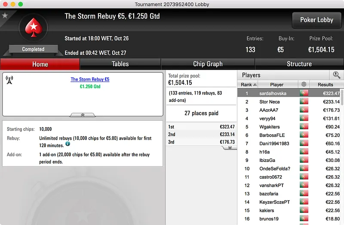
Task: Open the Chip Graph tab
Action: (x=208, y=64)
